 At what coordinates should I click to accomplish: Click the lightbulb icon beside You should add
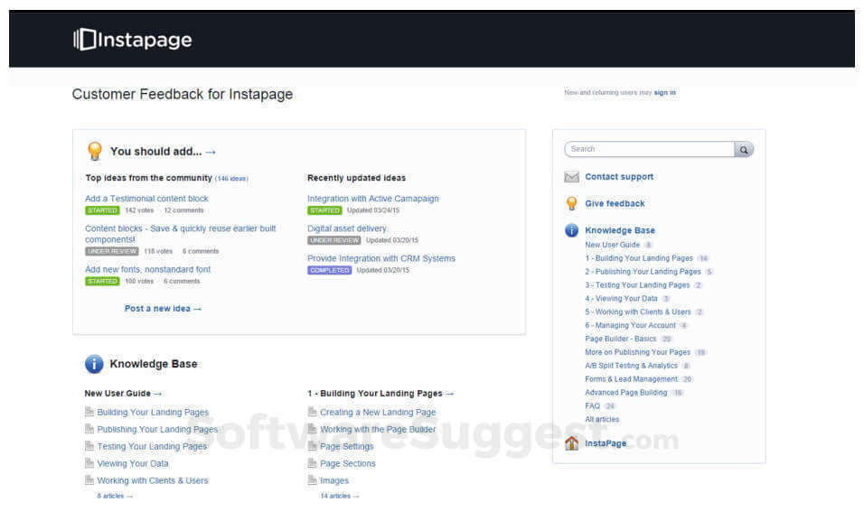[95, 150]
